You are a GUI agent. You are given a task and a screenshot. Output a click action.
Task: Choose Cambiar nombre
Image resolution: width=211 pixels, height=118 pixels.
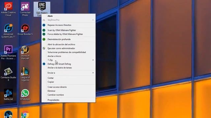tap(69, 95)
